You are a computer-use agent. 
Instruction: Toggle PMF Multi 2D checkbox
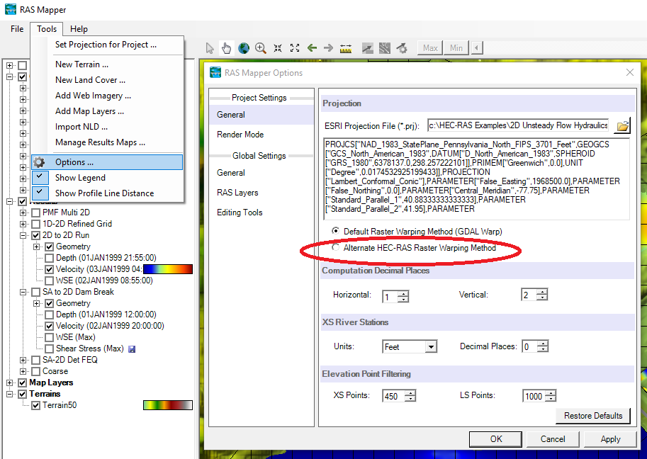point(36,212)
